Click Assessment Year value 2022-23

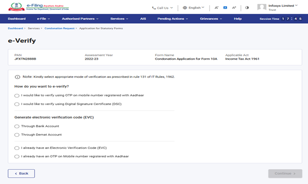pos(91,59)
